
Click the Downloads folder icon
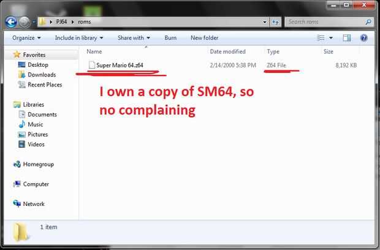point(21,75)
